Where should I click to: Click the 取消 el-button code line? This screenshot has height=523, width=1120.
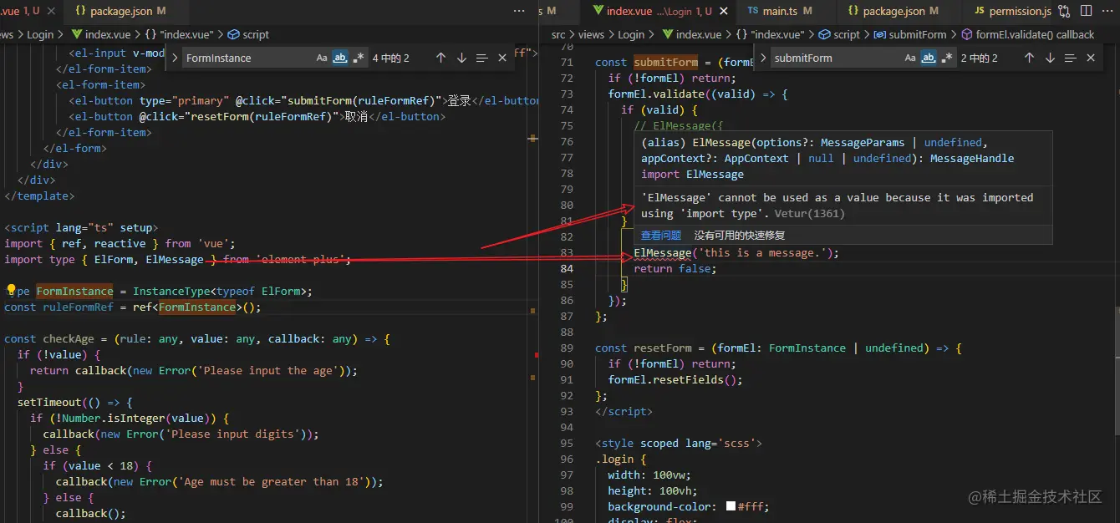(x=257, y=117)
